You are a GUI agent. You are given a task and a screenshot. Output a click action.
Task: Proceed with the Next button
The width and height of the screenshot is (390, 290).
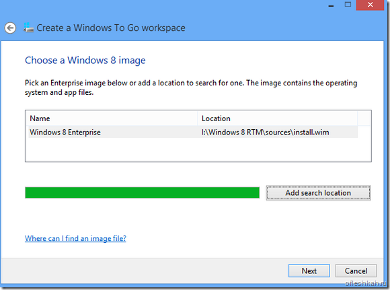(309, 270)
